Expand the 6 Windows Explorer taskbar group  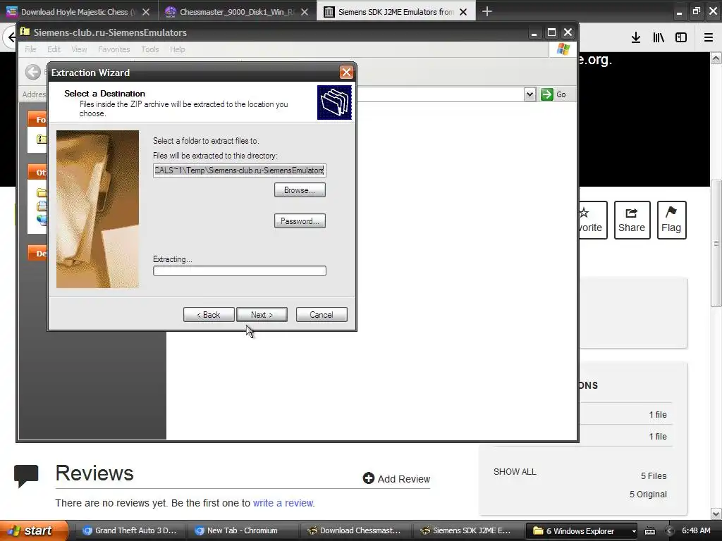[581, 530]
